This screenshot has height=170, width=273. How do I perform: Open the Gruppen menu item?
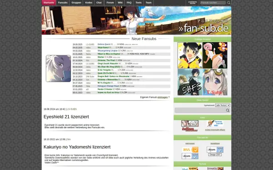point(76,3)
